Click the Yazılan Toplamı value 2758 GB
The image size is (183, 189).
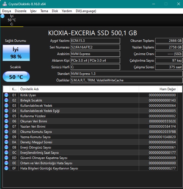coord(169,47)
